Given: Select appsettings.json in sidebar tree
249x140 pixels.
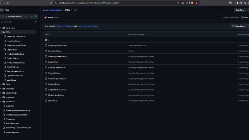Looking at the screenshot, I should coord(12,132).
